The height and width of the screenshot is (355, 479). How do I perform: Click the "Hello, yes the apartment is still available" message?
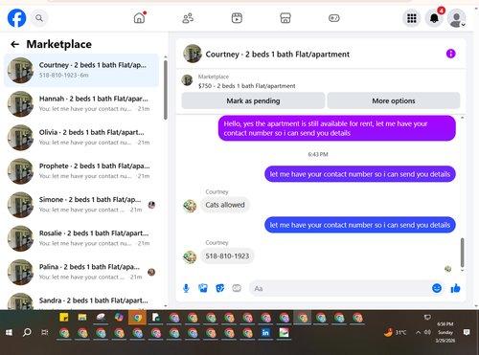tap(337, 128)
